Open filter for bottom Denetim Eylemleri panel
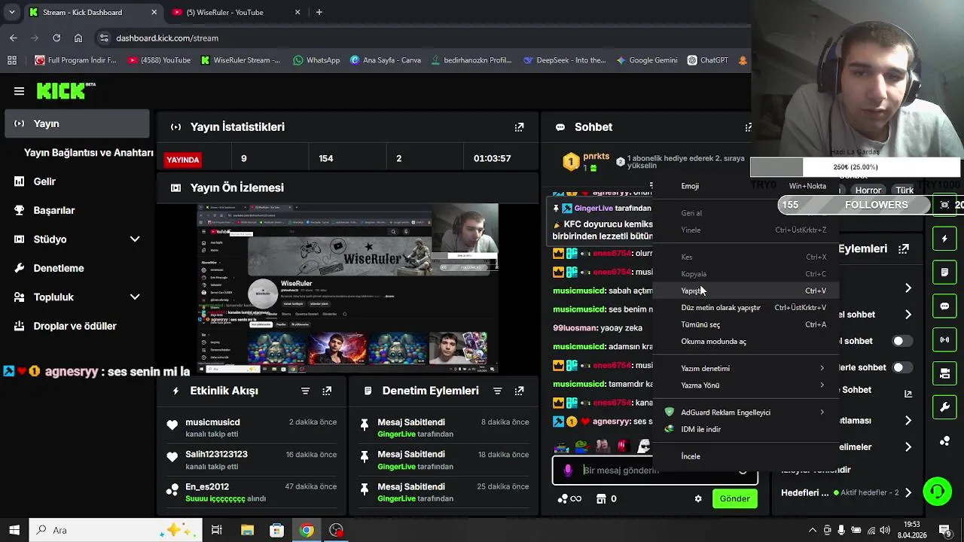Image resolution: width=964 pixels, height=542 pixels. click(497, 391)
